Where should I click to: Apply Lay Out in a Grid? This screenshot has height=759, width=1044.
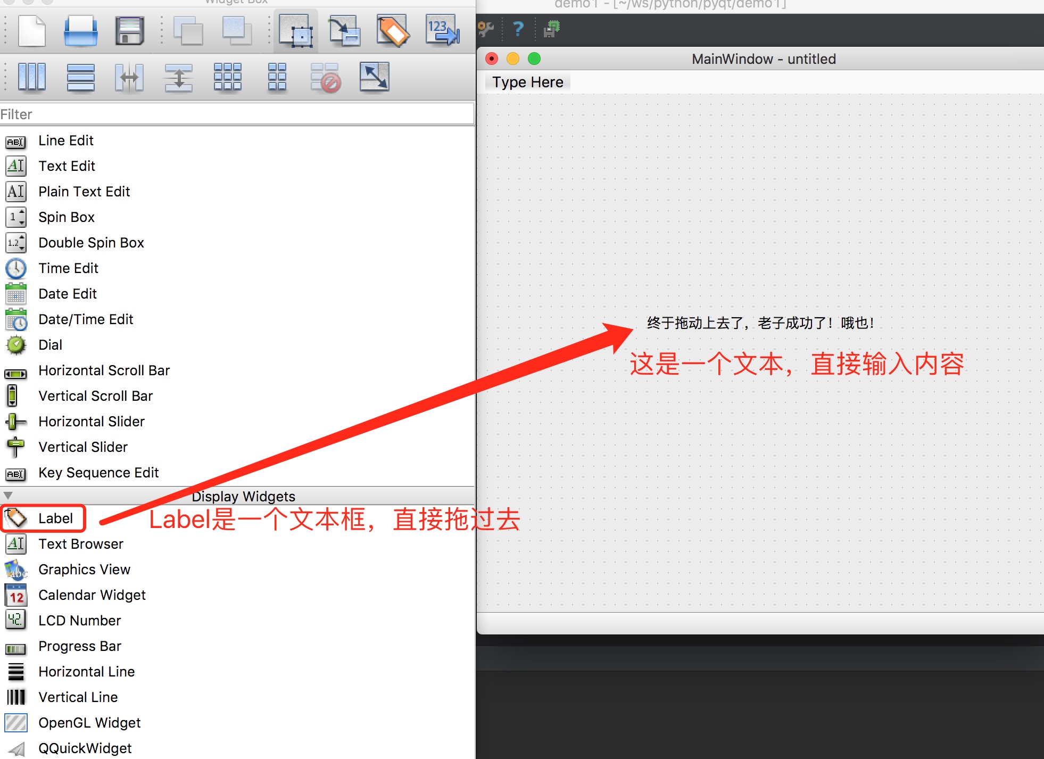click(227, 77)
